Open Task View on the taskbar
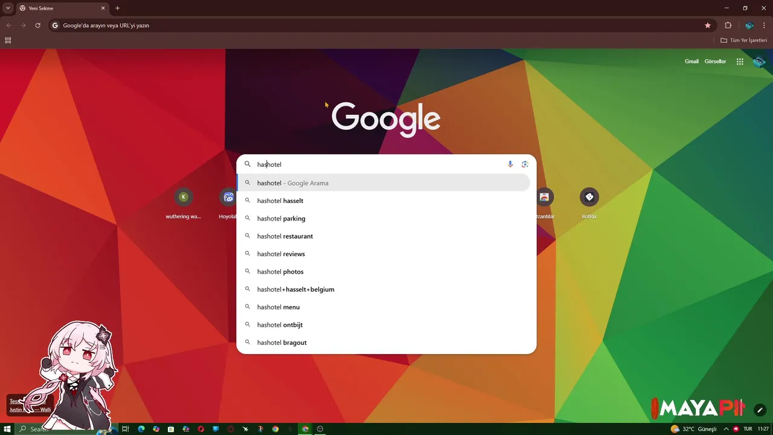This screenshot has height=435, width=773. pyautogui.click(x=126, y=429)
